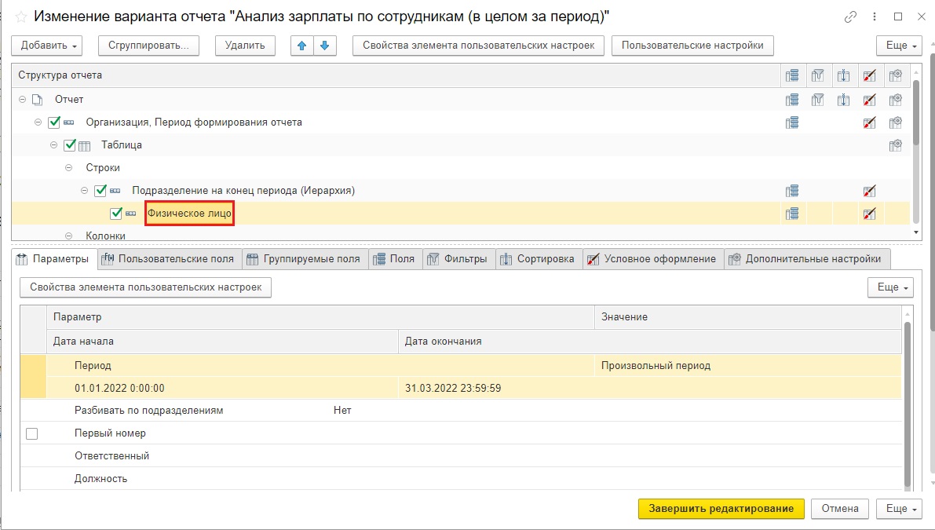Open the selected fields icon in the Подразделение на конец периода row
The height and width of the screenshot is (530, 935).
click(x=792, y=191)
